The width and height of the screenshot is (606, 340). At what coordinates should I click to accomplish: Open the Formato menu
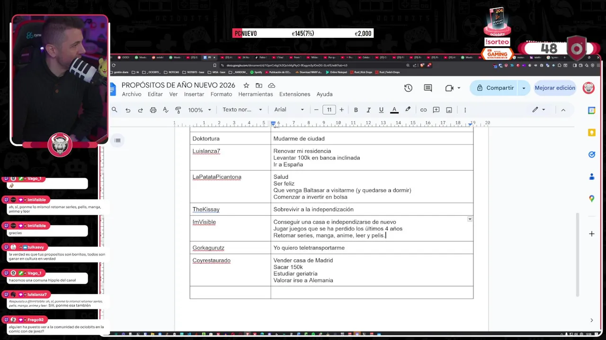(x=221, y=94)
